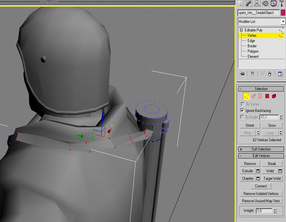Open the Display panel tab

pyautogui.click(x=273, y=3)
